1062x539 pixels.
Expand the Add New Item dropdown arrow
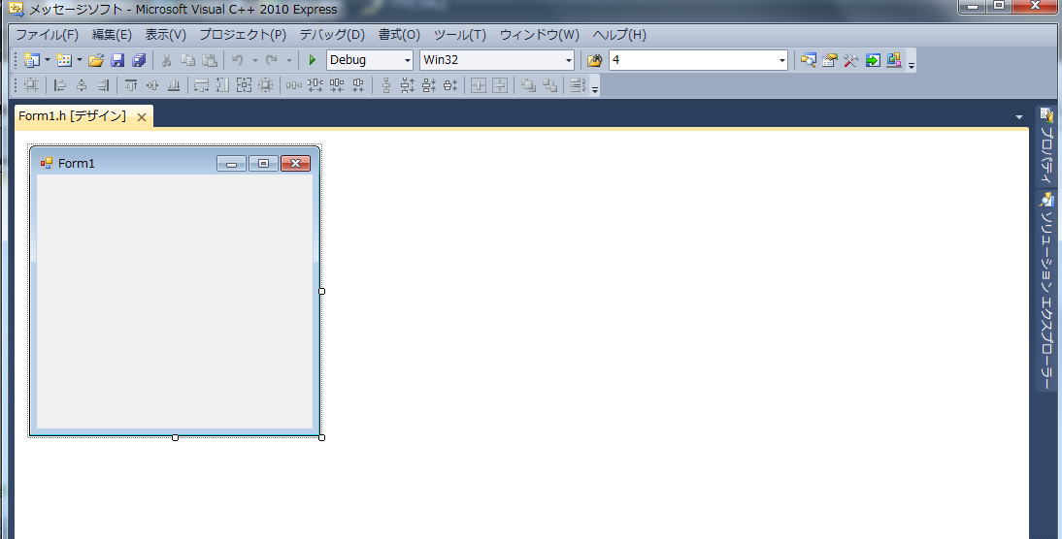coord(80,60)
